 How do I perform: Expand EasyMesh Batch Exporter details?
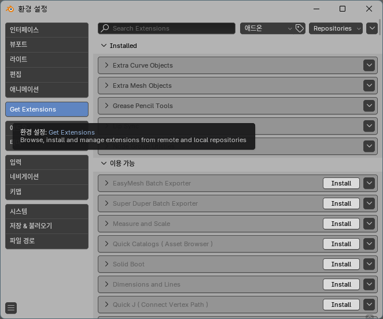point(106,183)
